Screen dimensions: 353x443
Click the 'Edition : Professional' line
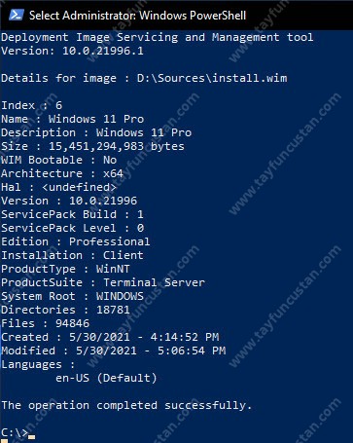76,241
